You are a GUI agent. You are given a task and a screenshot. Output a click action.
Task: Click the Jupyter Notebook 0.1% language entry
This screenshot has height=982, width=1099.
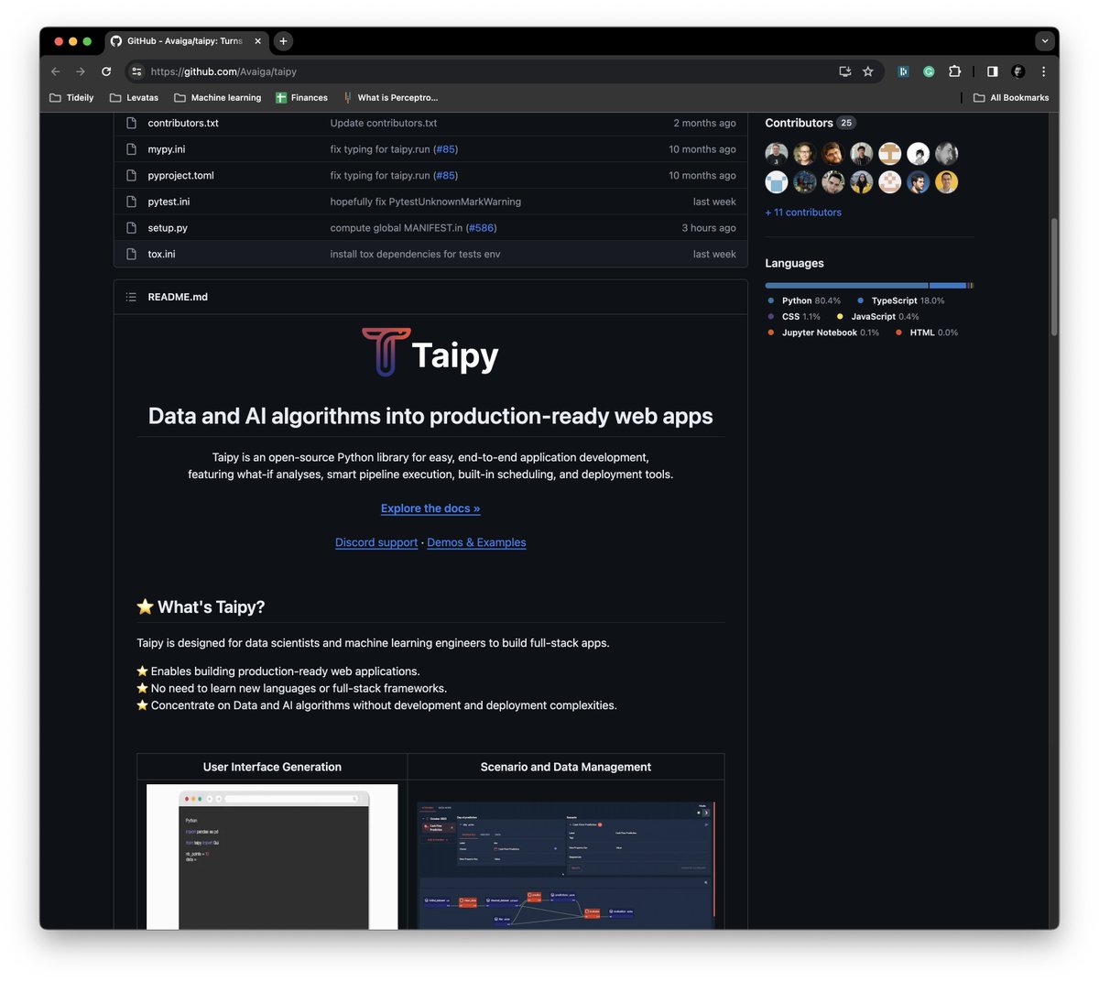coord(823,333)
